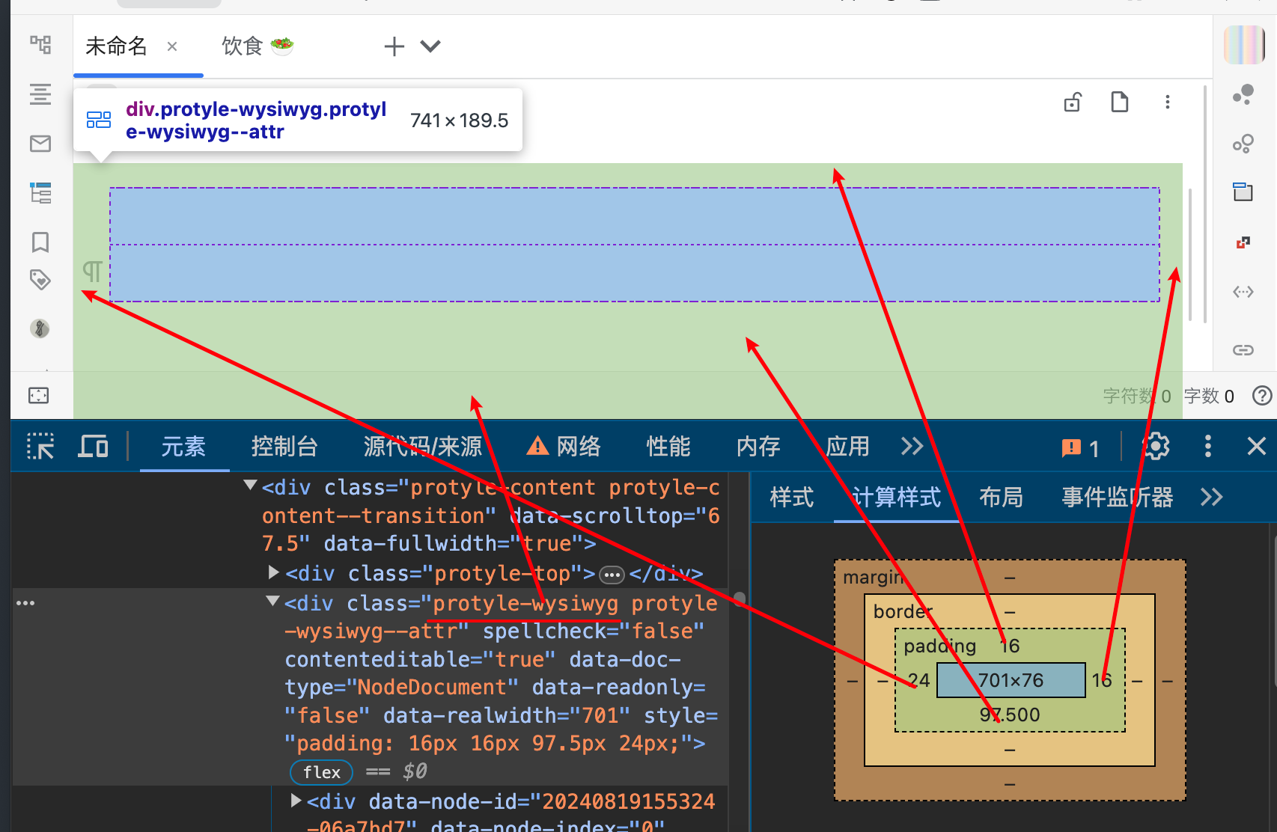Screen dimensions: 1277x832
Task: Click the flex layout badge
Action: (x=321, y=772)
